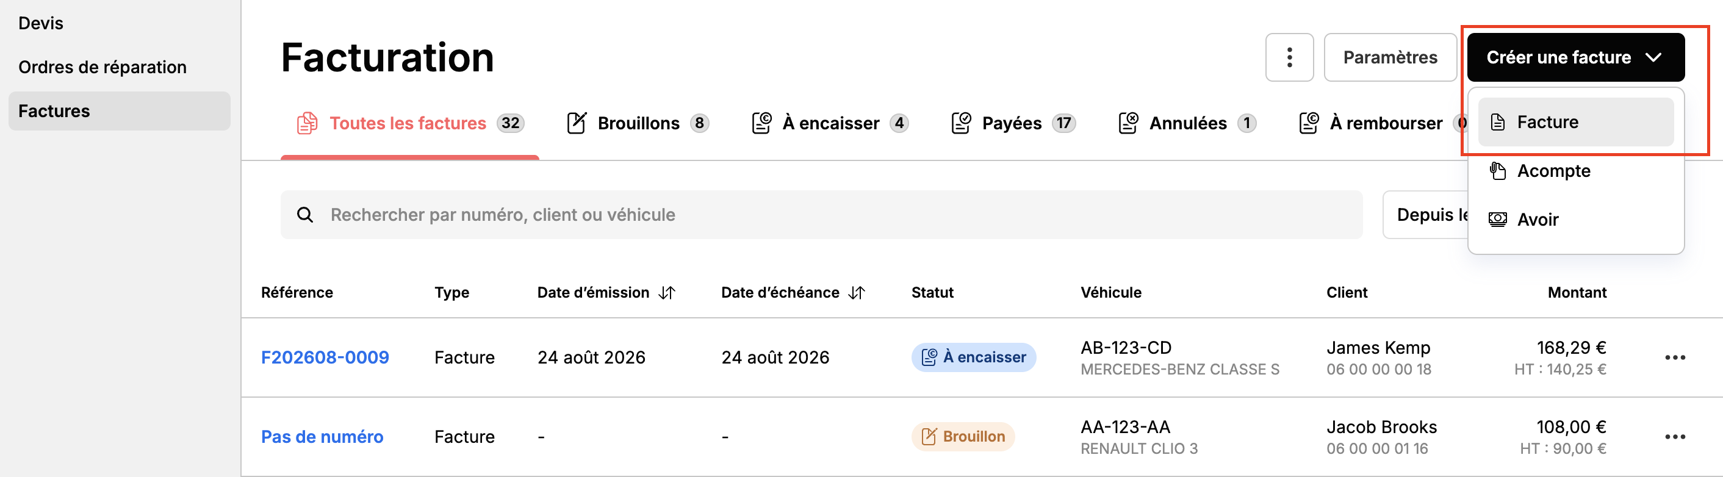Viewport: 1723px width, 477px height.
Task: Open Devis in the sidebar
Action: (41, 23)
